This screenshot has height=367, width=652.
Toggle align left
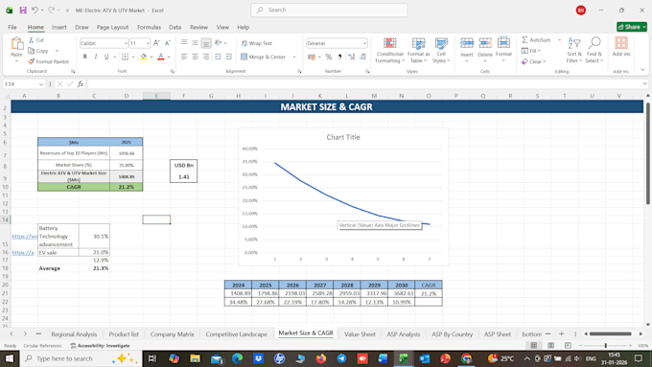184,57
